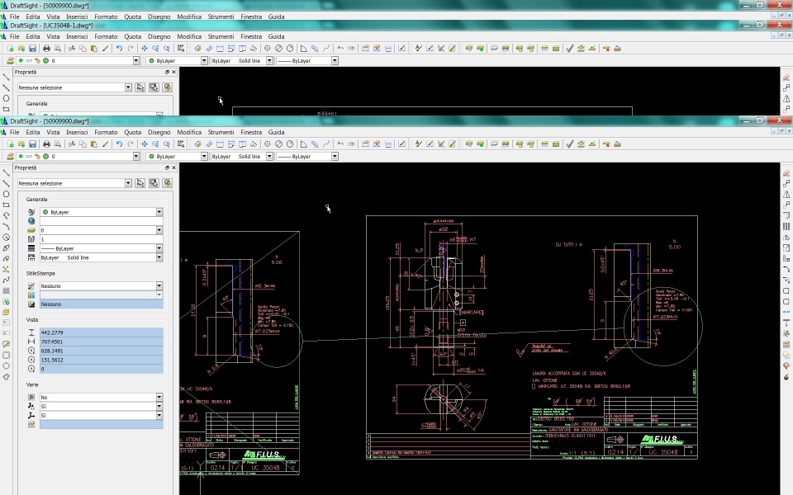
Task: Click Print icon in UC35048-1 window toolbar
Action: tap(46, 49)
